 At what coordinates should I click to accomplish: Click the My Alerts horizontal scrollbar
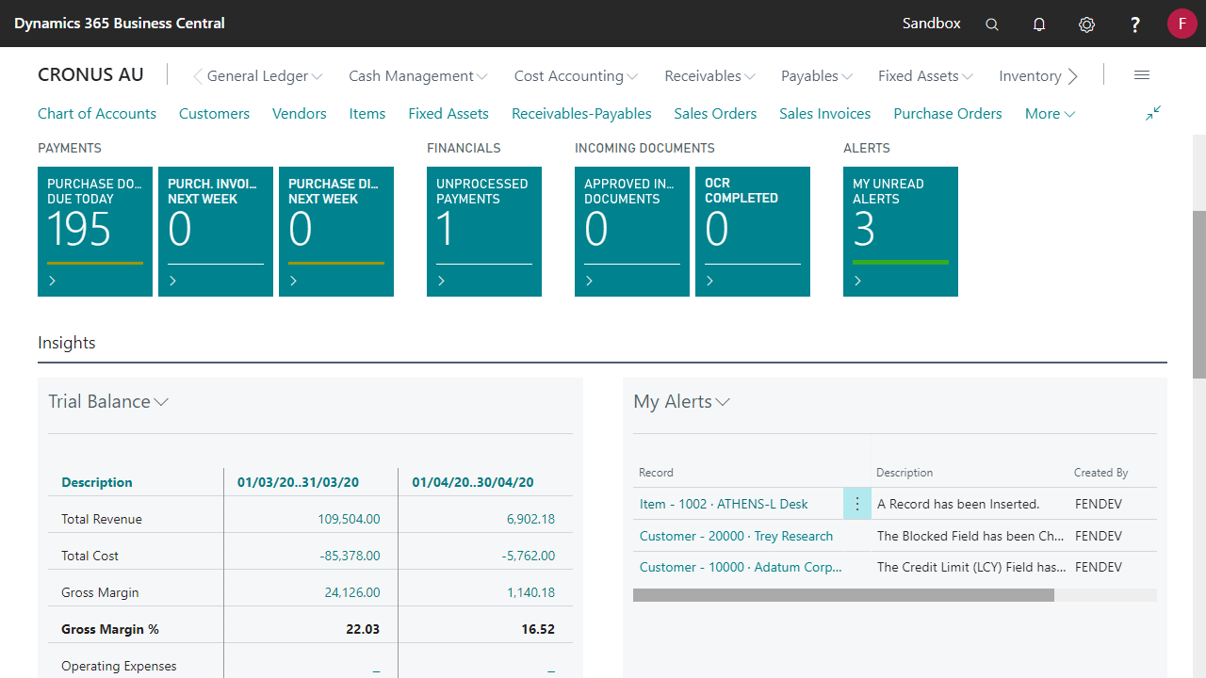point(843,595)
